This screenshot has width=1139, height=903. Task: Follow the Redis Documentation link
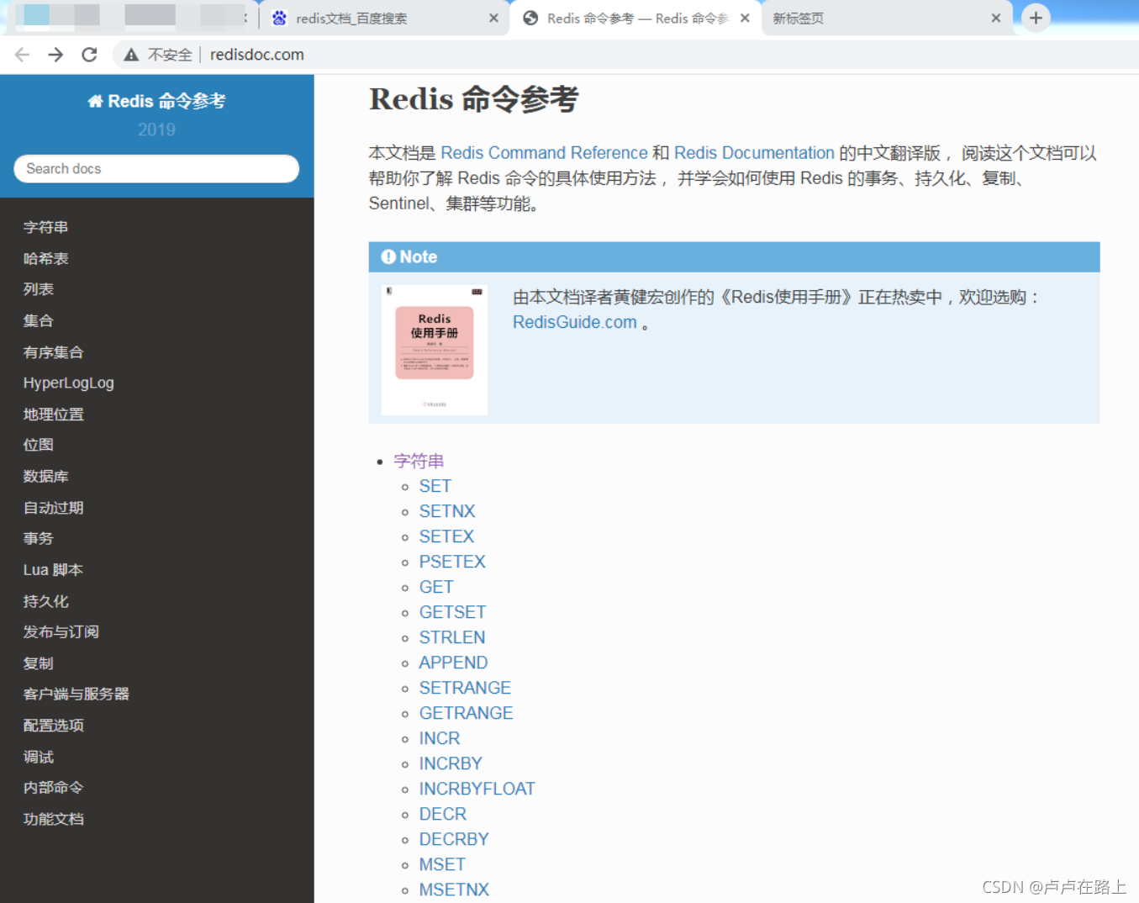coord(754,153)
